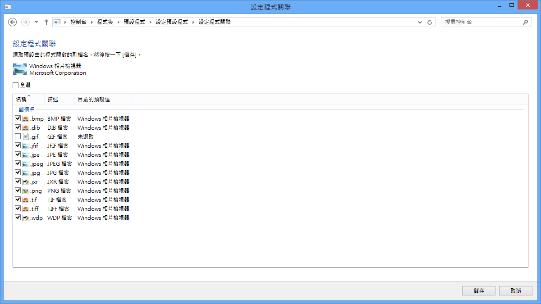The height and width of the screenshot is (304, 541).
Task: Click the .jpeg file type icon
Action: pos(26,163)
